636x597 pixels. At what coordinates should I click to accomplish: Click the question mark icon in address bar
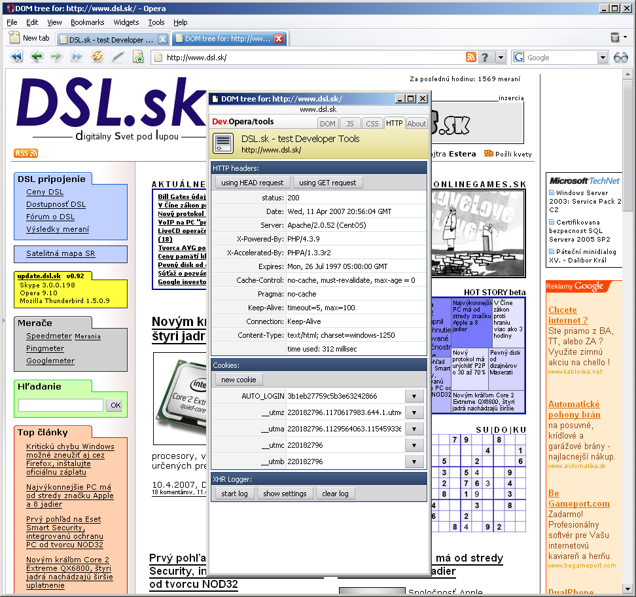(485, 57)
